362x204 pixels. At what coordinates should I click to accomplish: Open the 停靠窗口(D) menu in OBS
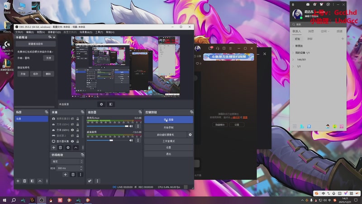54,32
